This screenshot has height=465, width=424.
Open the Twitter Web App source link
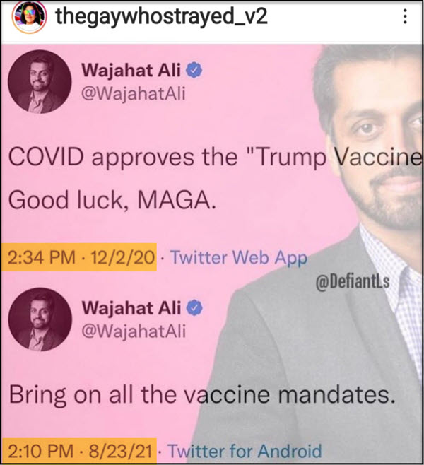[x=239, y=257]
